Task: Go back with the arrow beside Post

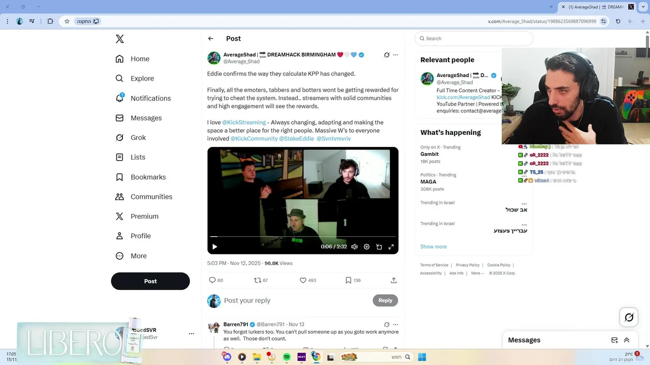Action: [211, 39]
